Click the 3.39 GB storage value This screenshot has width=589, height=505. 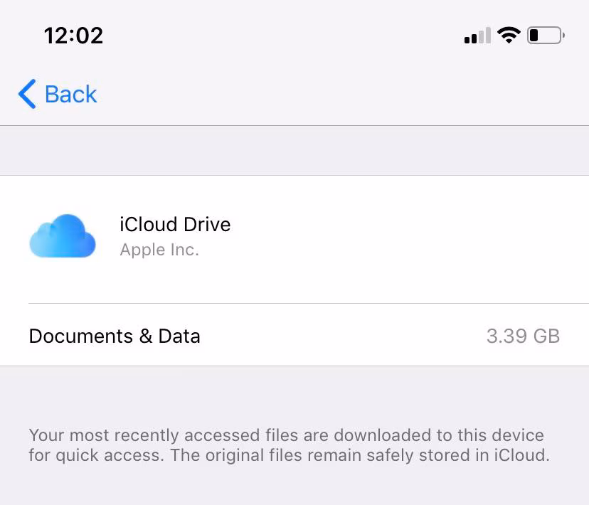pyautogui.click(x=523, y=336)
